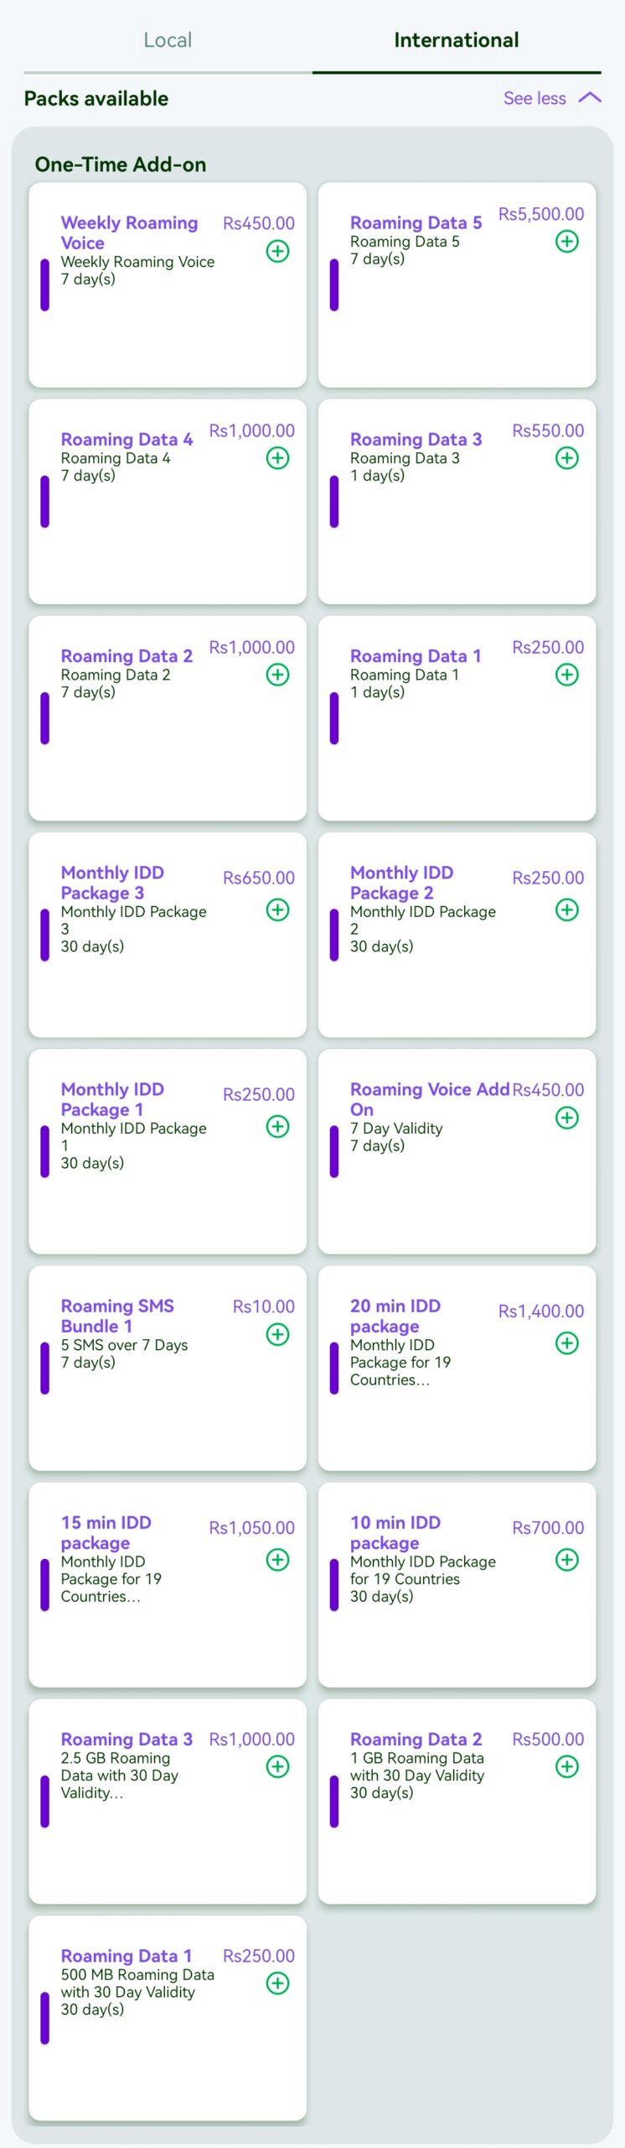Switch to the Local tab
Image resolution: width=625 pixels, height=2148 pixels.
[168, 40]
